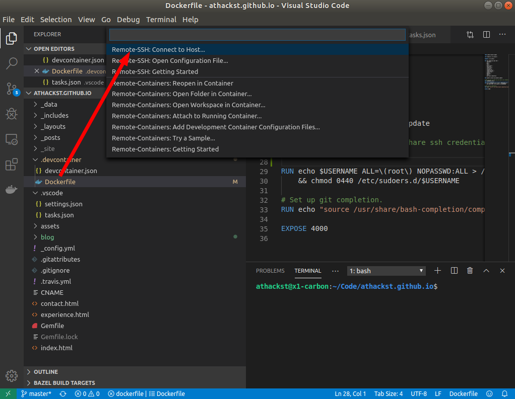Image resolution: width=515 pixels, height=399 pixels.
Task: Select Remote-SSH: Open Configuration File command
Action: (x=257, y=61)
